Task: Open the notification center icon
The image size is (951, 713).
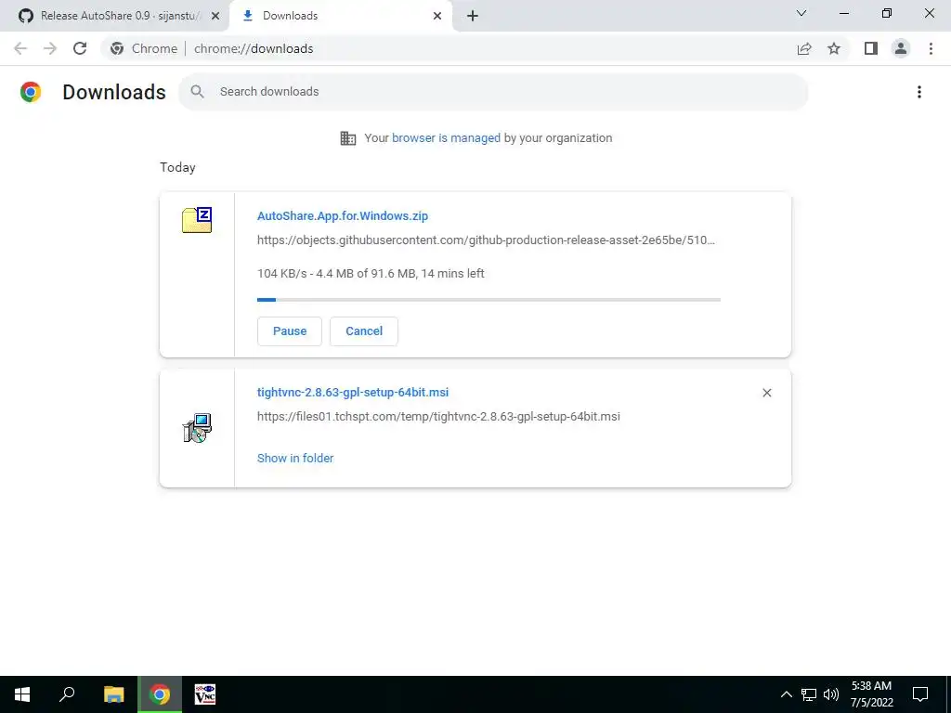Action: point(920,694)
